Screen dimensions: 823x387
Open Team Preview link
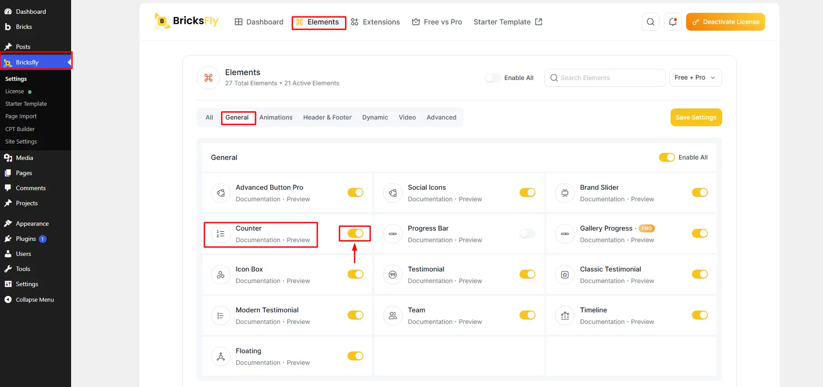tap(470, 322)
